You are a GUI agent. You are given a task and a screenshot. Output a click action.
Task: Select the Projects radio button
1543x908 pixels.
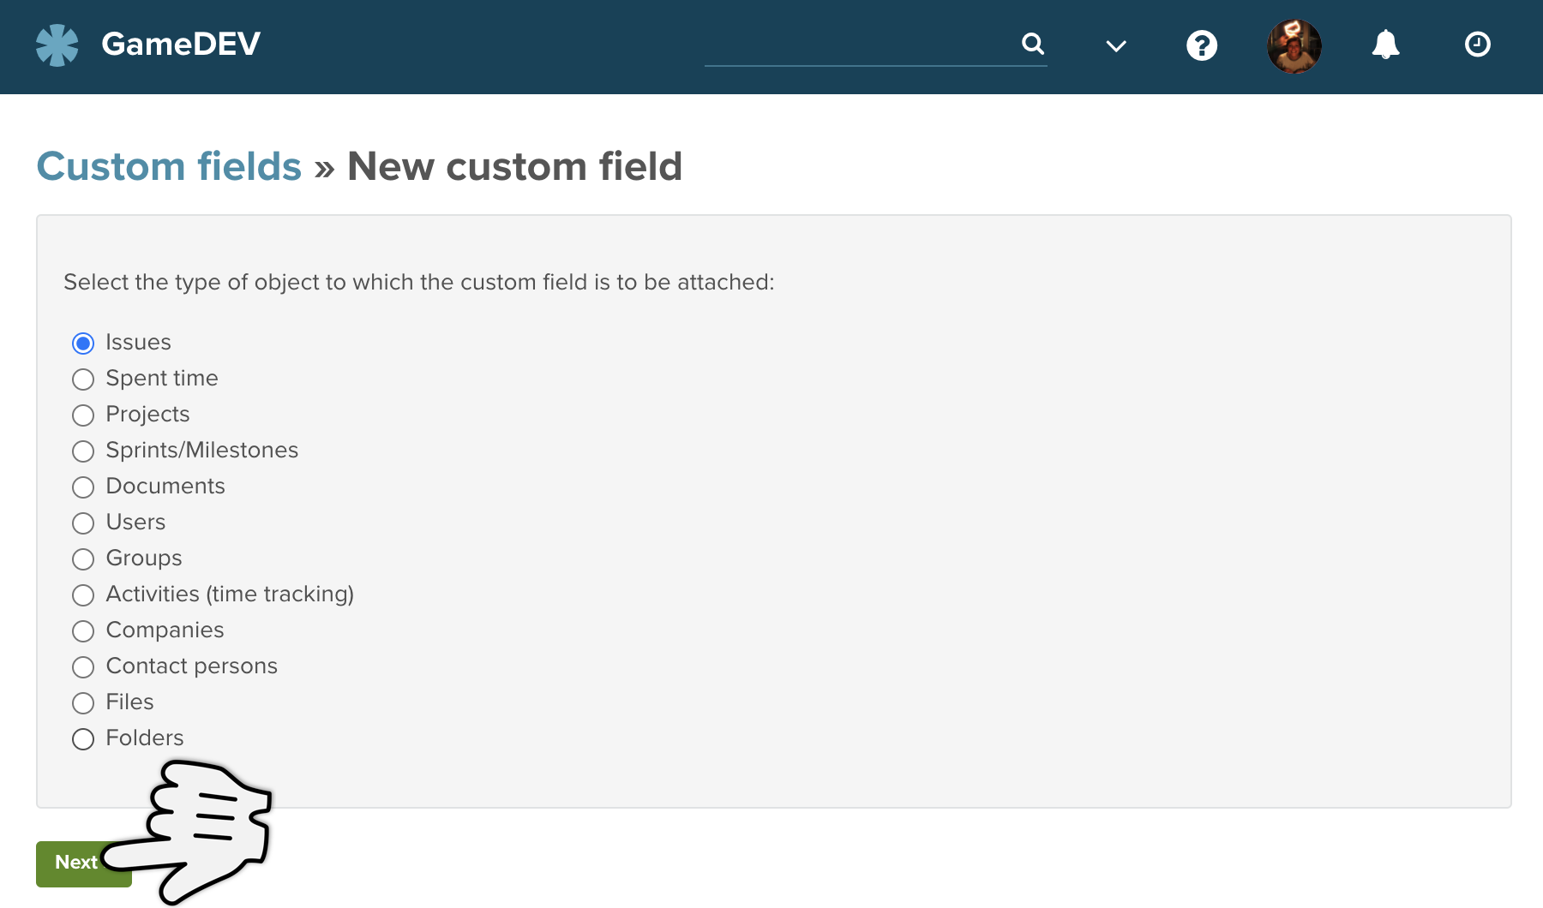point(83,415)
